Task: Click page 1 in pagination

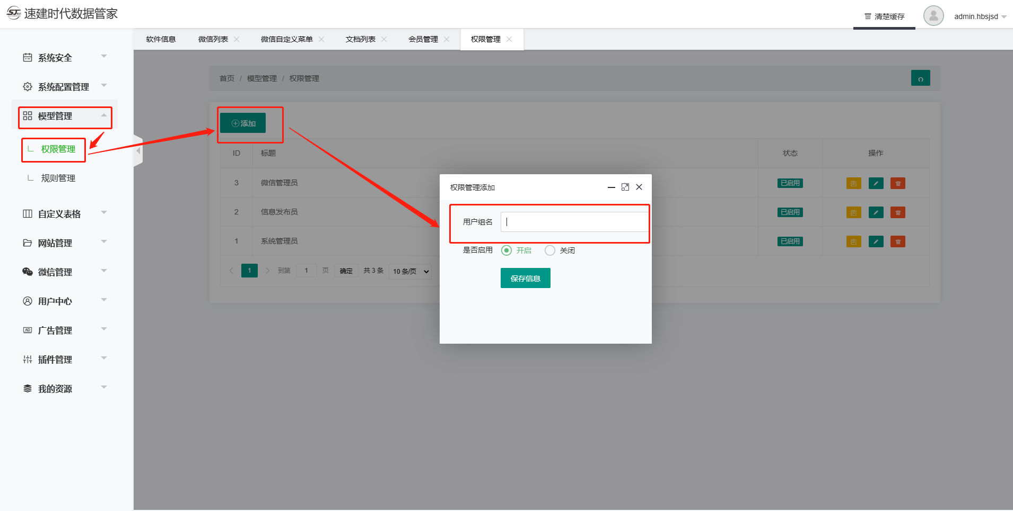Action: [x=249, y=271]
